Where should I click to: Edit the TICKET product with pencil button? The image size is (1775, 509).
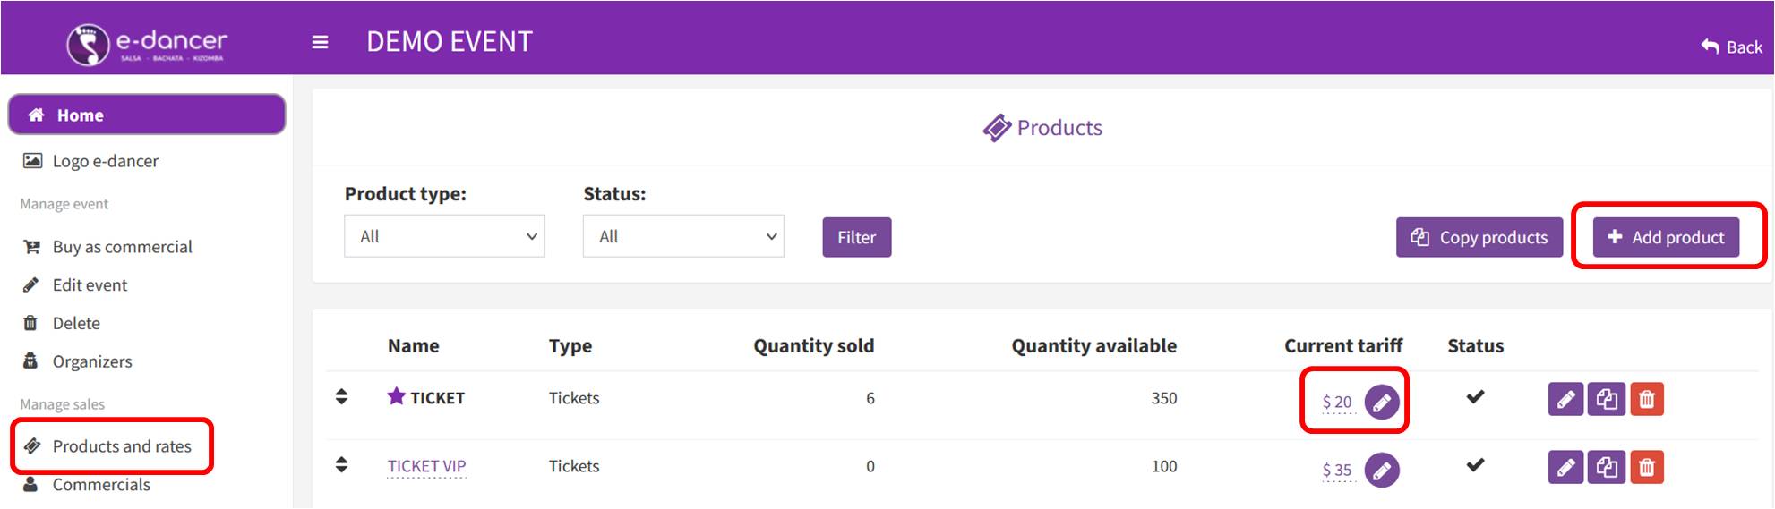click(x=1565, y=399)
